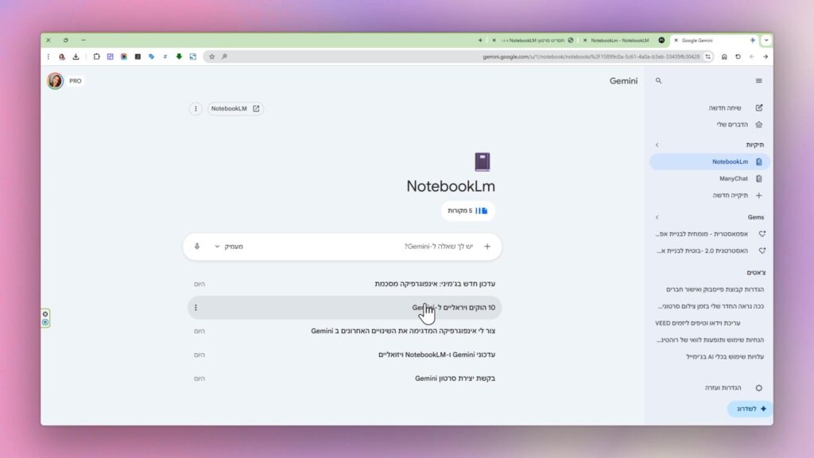Click the zoom magnifier icon in address bar
This screenshot has width=814, height=458.
(x=224, y=56)
